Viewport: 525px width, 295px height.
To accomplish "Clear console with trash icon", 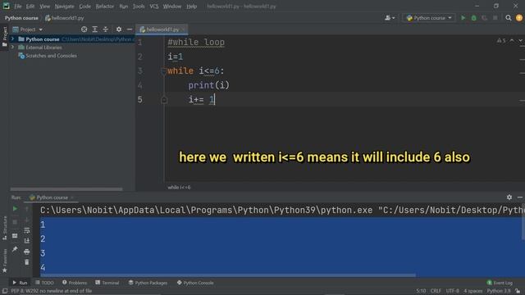I will point(27,262).
